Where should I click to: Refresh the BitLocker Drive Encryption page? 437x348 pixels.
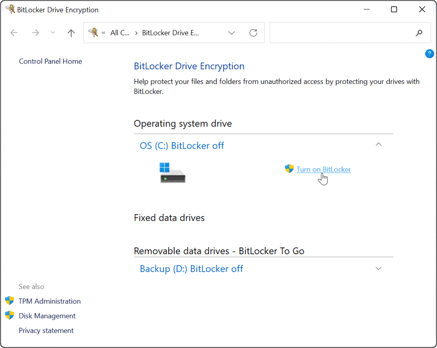[253, 33]
